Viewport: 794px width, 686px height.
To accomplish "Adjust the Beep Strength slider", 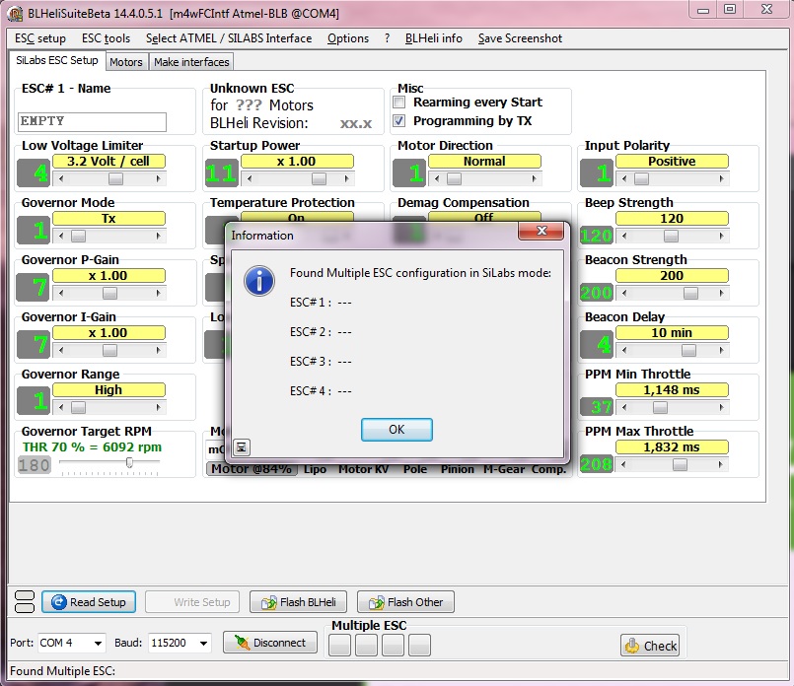I will click(671, 237).
